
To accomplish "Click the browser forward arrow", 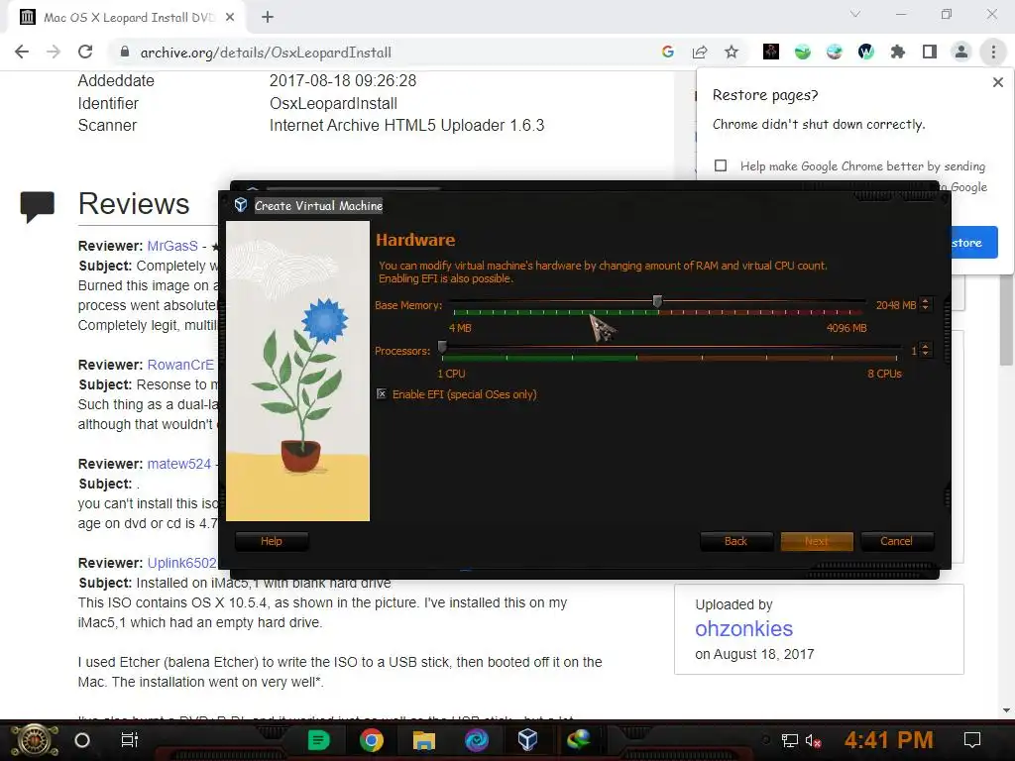I will [x=54, y=52].
